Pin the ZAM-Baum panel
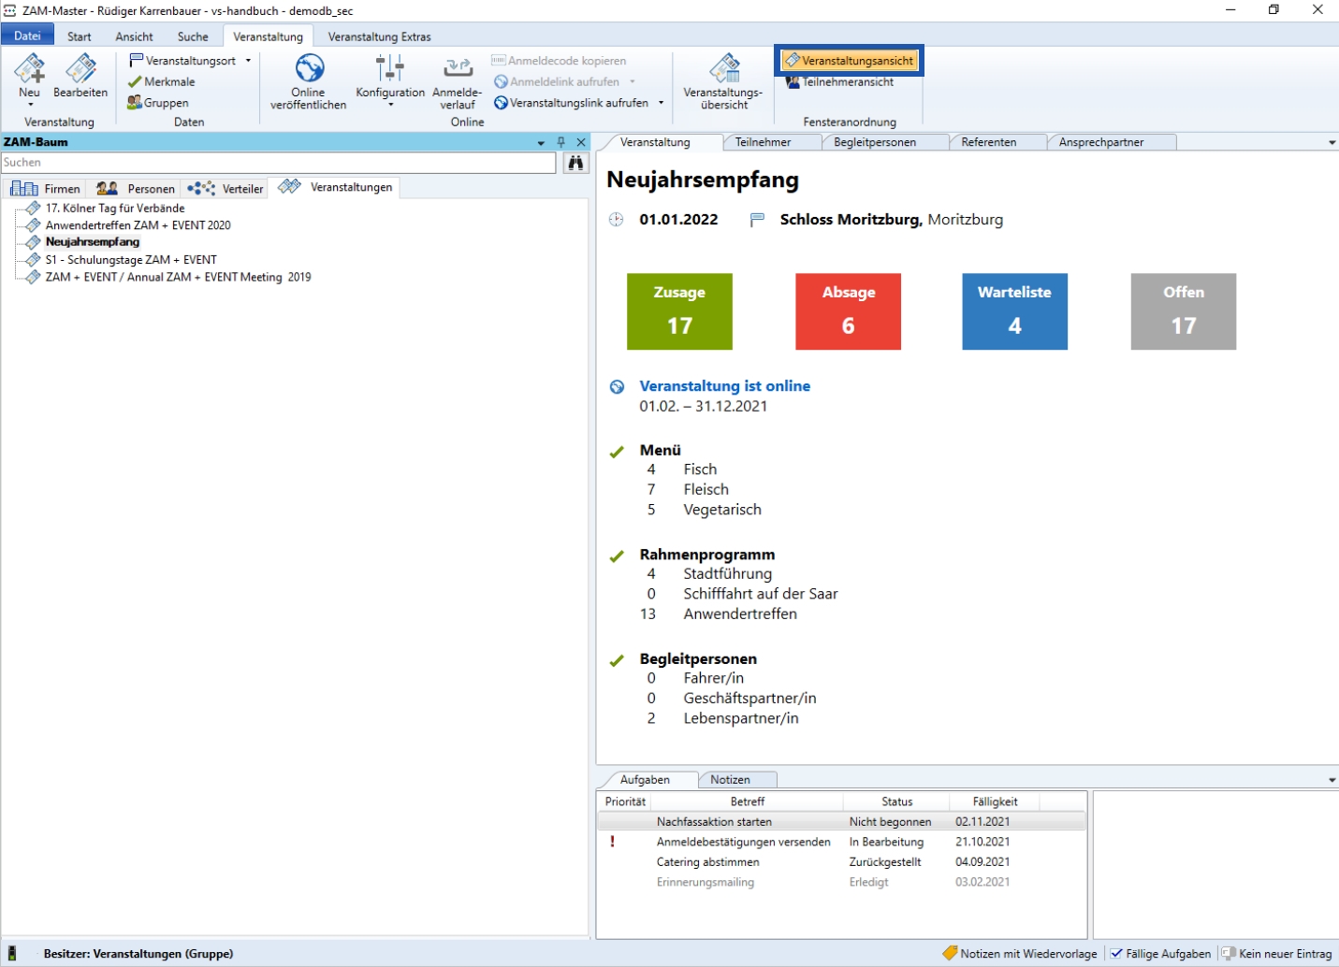1339x967 pixels. [561, 142]
